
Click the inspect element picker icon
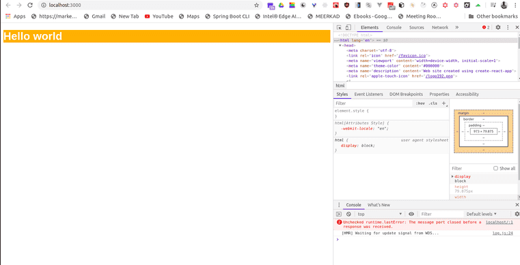coord(339,27)
